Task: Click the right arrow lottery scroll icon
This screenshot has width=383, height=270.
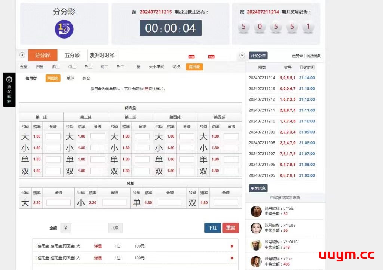Action: pyautogui.click(x=242, y=55)
